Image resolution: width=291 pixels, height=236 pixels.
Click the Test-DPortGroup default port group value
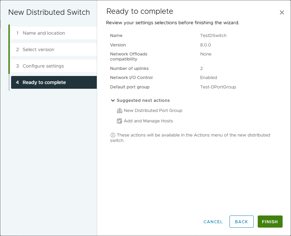point(218,87)
